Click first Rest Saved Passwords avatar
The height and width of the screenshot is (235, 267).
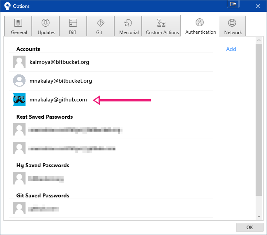point(19,129)
